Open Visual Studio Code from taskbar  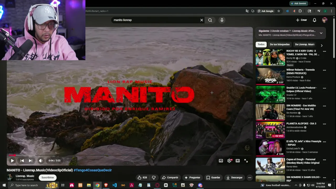click(114, 185)
